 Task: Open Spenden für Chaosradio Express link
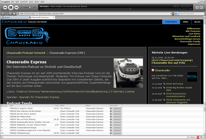pyautogui.click(x=39, y=97)
